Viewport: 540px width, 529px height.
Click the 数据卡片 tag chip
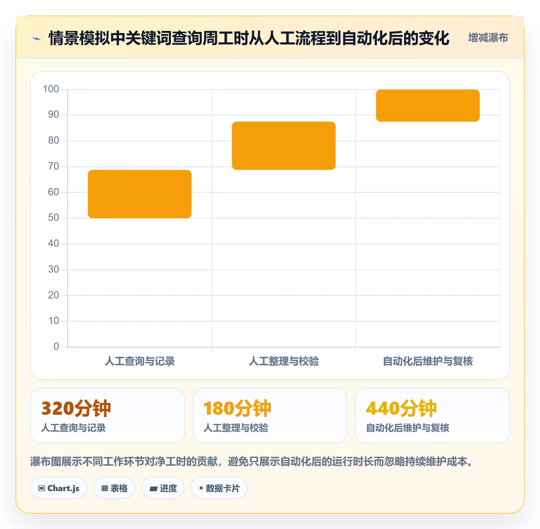coord(219,488)
